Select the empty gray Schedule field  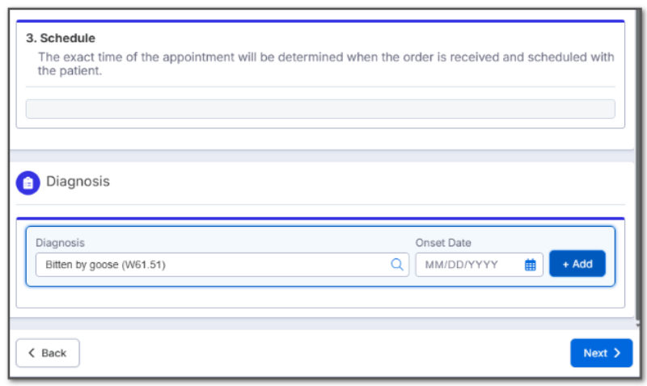coord(320,109)
